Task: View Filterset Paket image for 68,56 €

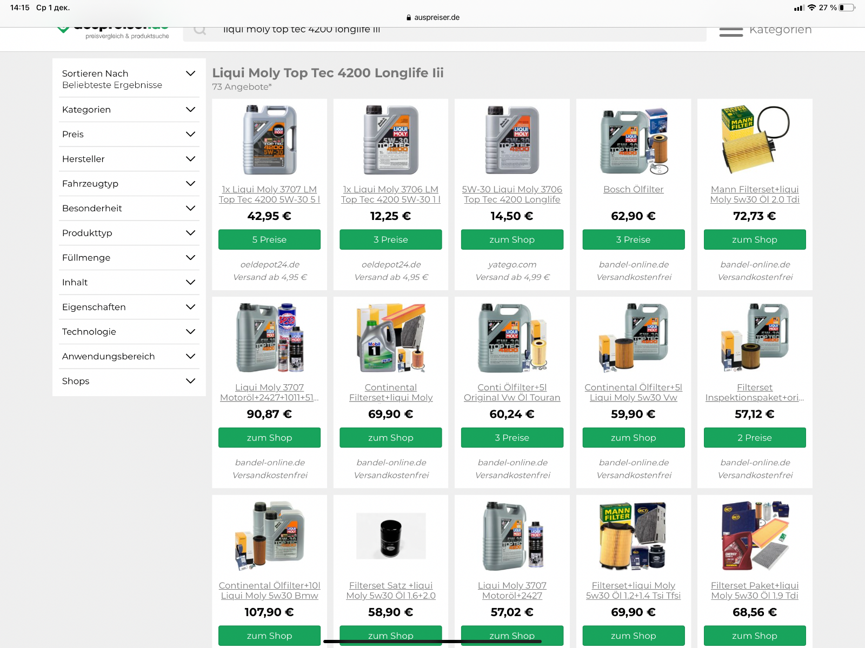Action: pyautogui.click(x=755, y=536)
